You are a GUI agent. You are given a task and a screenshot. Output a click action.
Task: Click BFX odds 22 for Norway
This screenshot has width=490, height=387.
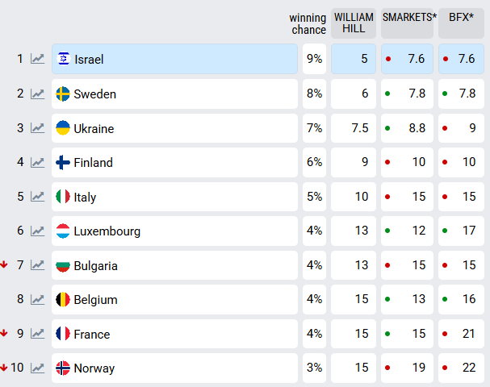click(461, 368)
